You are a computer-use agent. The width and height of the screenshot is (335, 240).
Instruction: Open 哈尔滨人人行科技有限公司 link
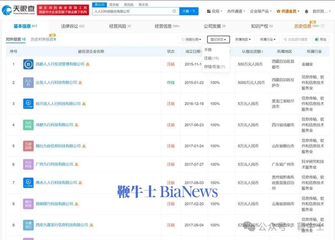click(58, 103)
